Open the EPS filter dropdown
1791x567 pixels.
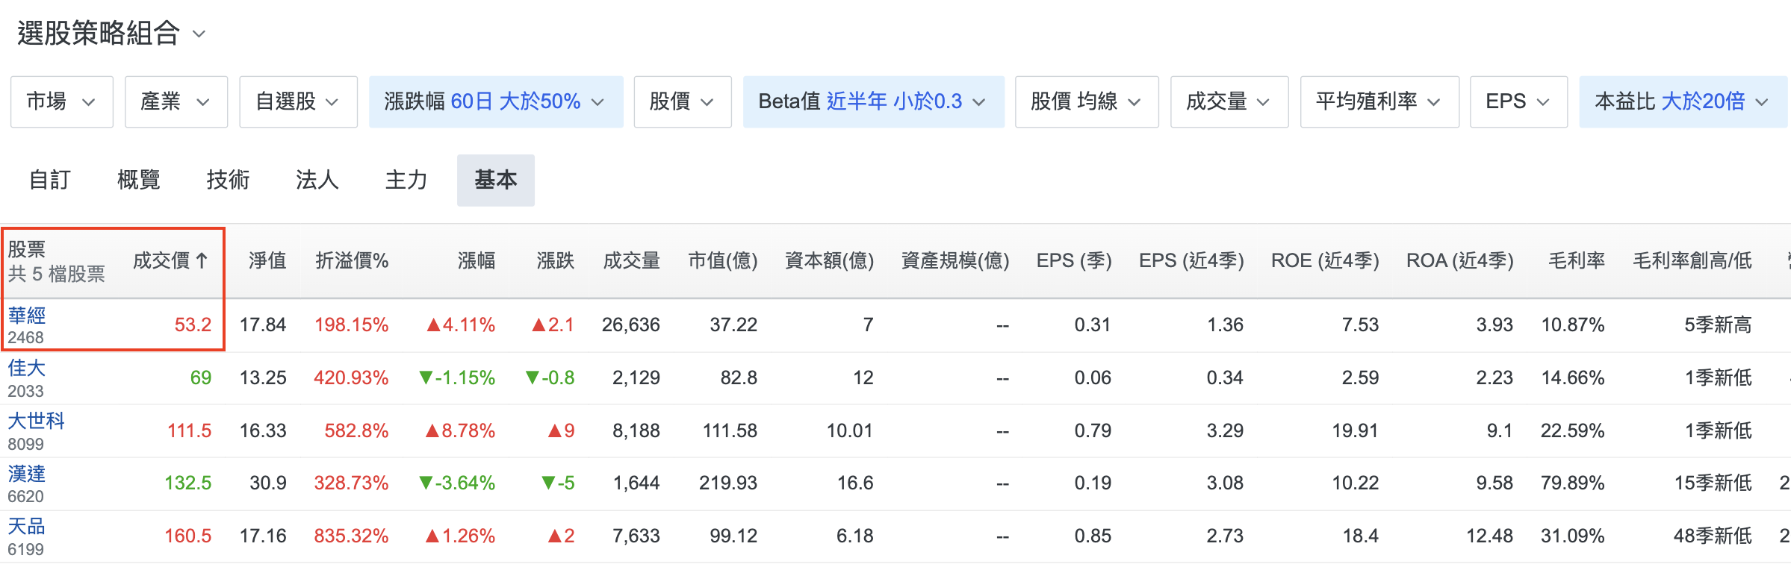(x=1518, y=101)
